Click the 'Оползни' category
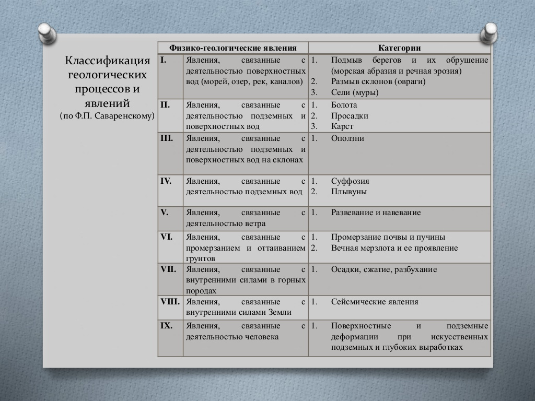 coord(347,138)
